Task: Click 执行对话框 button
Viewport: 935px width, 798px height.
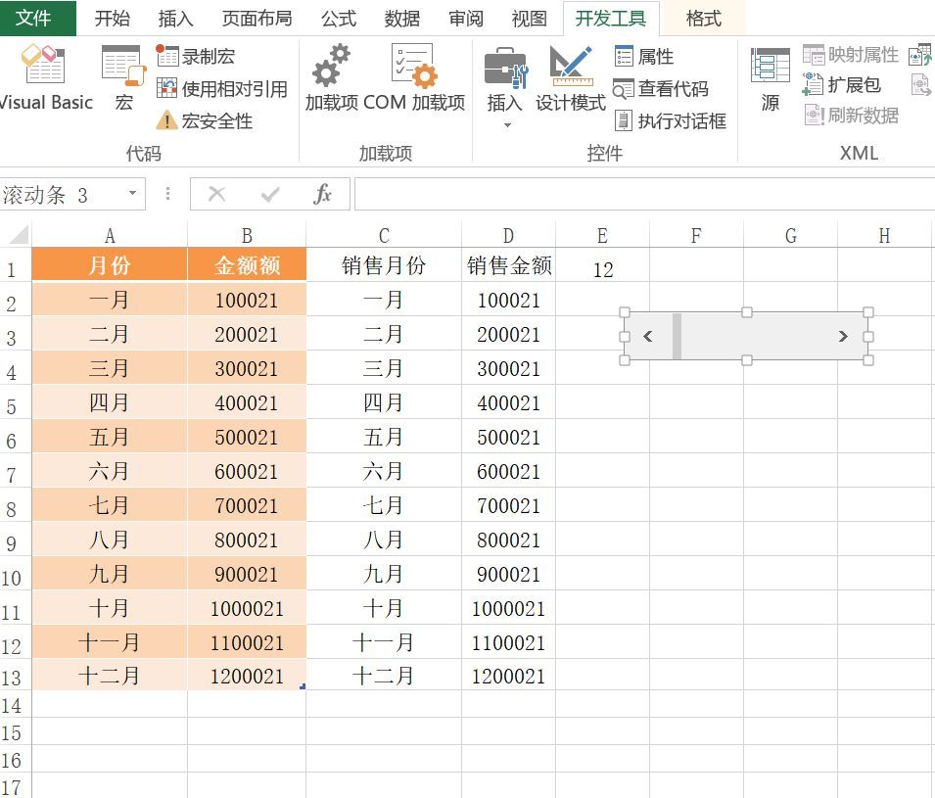Action: pyautogui.click(x=671, y=121)
